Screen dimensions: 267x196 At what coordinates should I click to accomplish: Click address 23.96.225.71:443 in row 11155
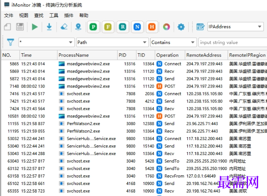click(202, 123)
